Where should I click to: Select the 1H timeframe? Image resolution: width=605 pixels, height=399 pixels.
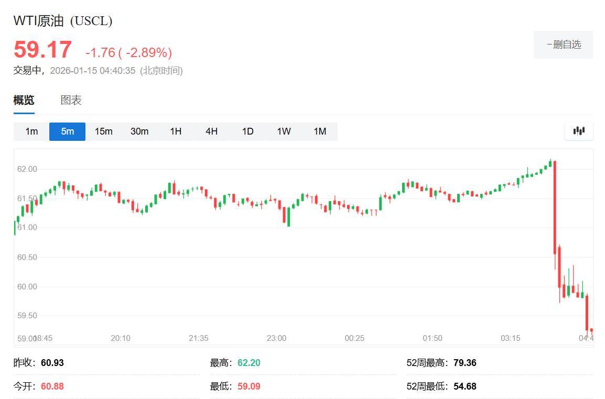pyautogui.click(x=175, y=131)
